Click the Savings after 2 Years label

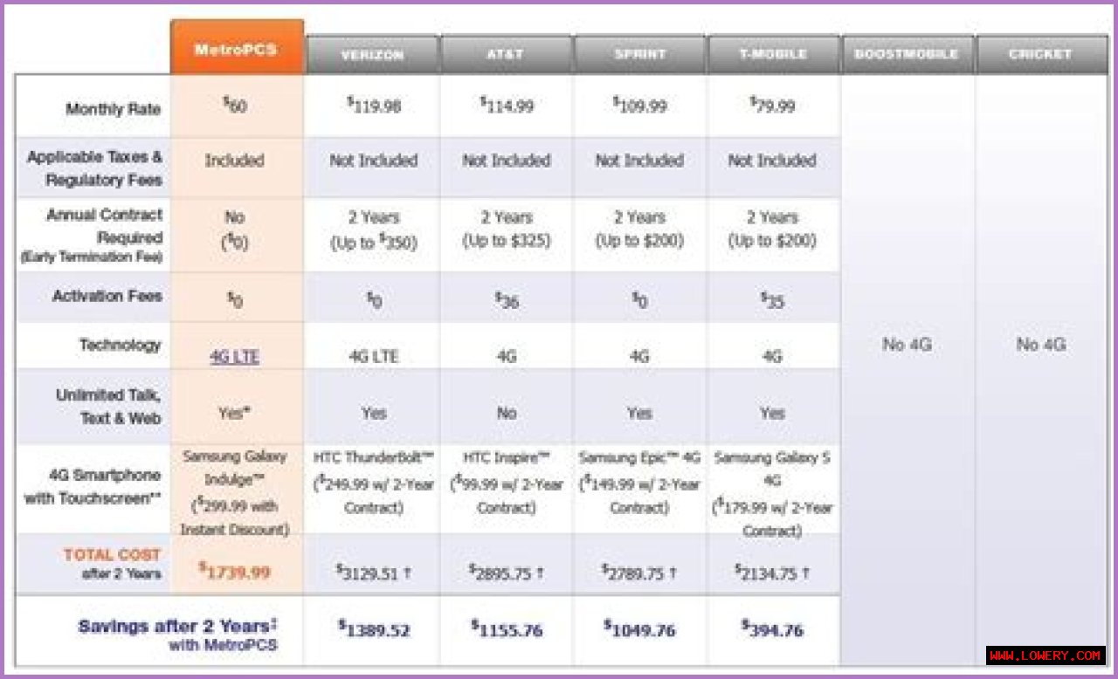click(x=177, y=634)
